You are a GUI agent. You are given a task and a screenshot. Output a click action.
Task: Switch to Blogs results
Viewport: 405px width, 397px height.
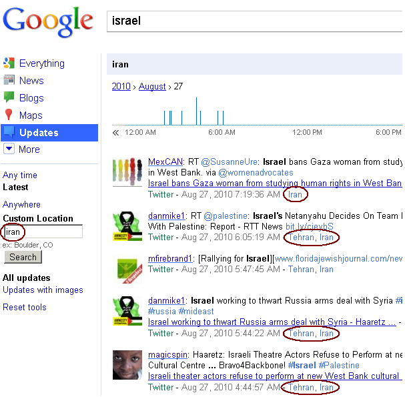coord(31,98)
